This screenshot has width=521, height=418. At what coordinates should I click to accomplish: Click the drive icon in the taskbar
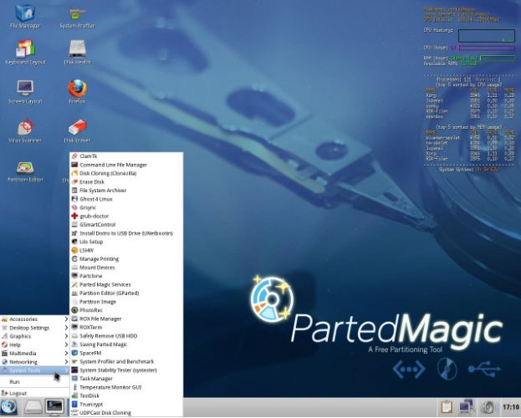click(33, 407)
